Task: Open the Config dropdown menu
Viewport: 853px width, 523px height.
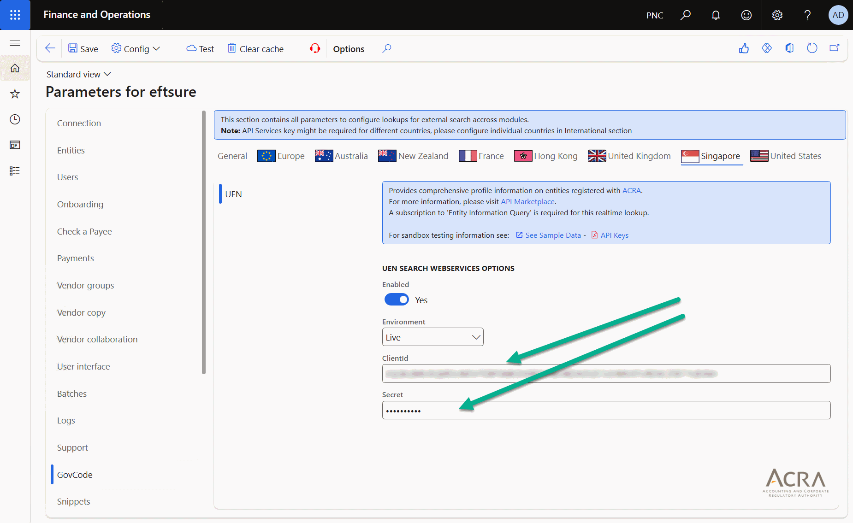Action: pyautogui.click(x=136, y=49)
